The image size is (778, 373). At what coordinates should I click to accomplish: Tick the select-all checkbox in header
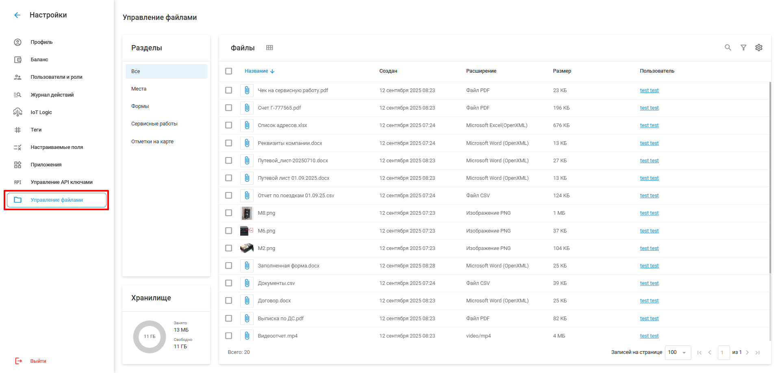pos(229,71)
